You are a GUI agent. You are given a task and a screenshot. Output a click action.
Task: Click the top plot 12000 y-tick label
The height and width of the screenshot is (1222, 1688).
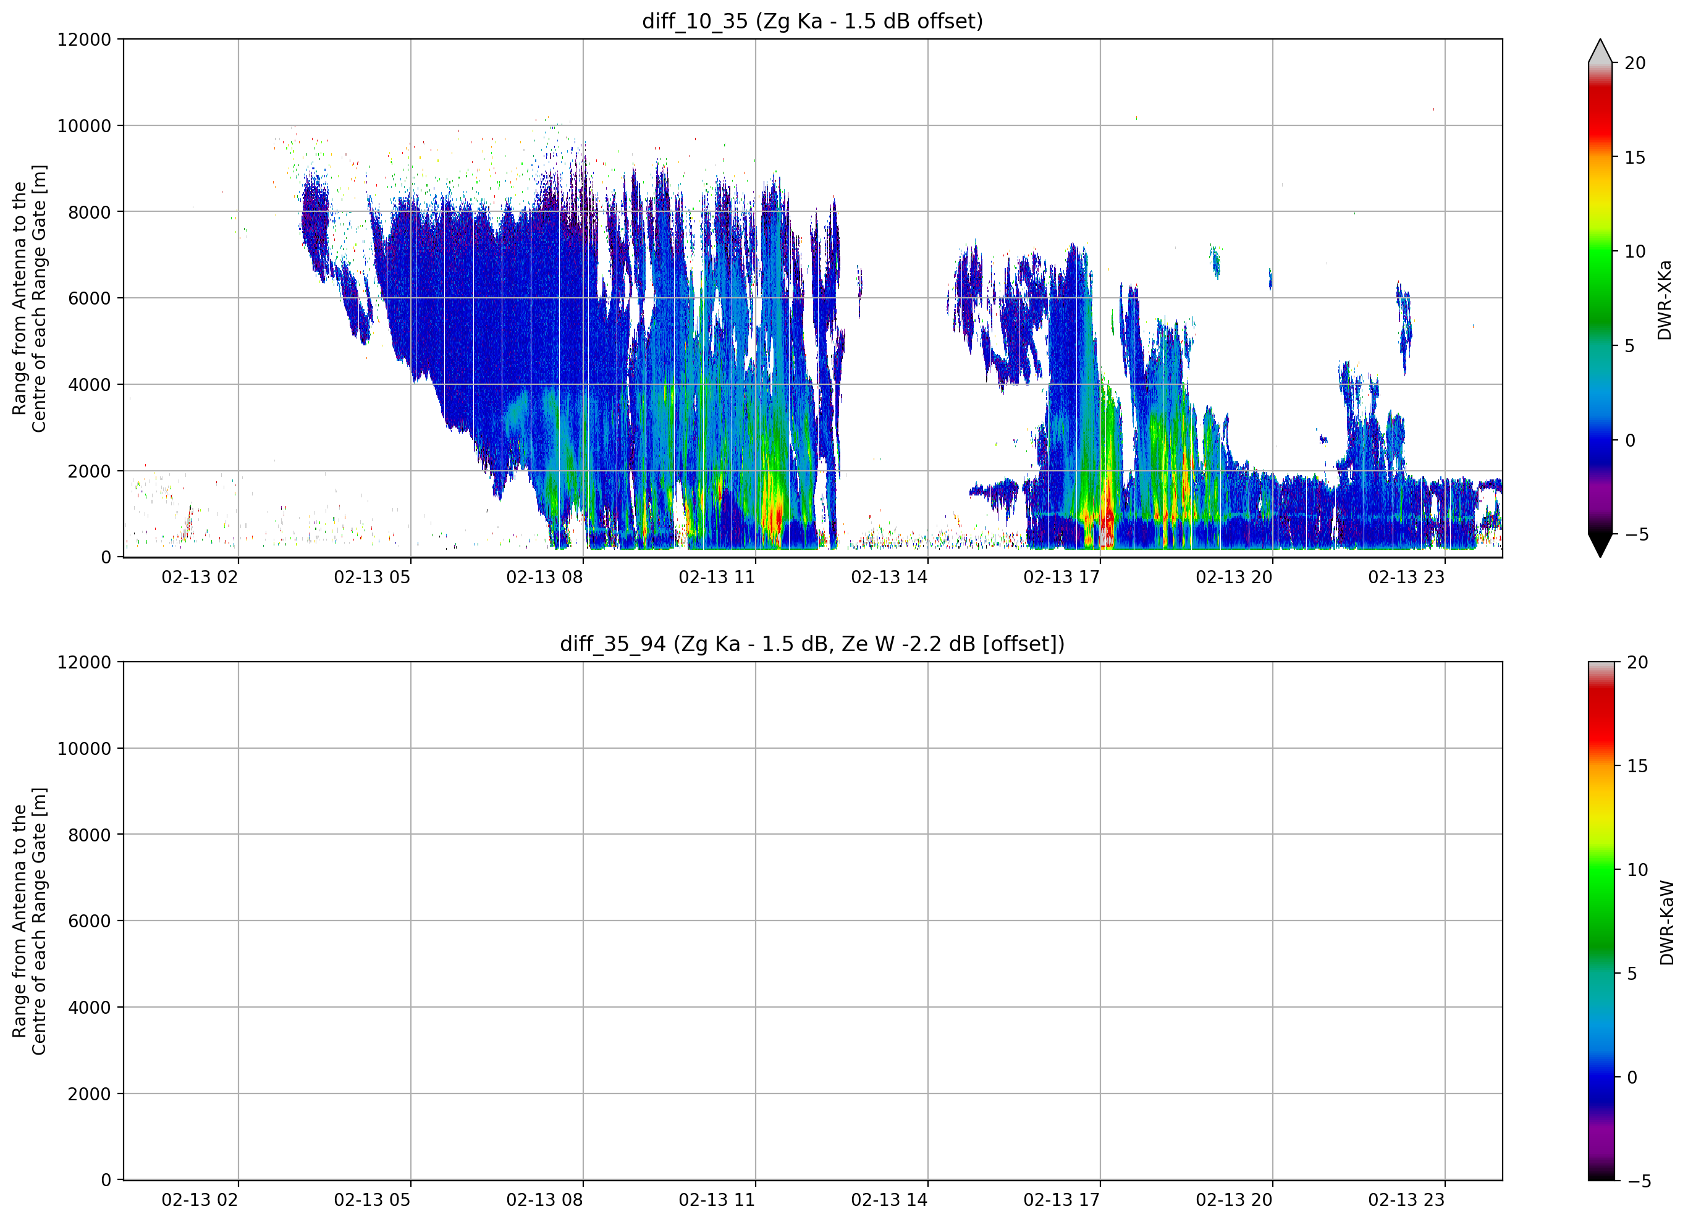tap(84, 40)
